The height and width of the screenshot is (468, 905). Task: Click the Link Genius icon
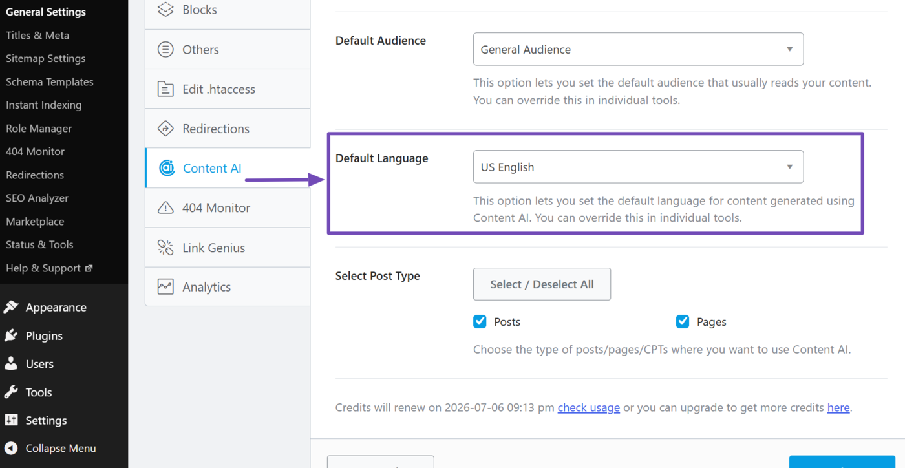(165, 248)
